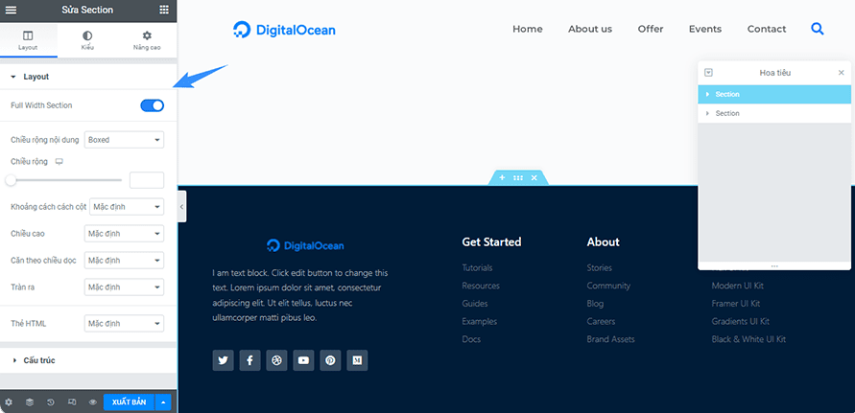Click the preview eye icon
855x413 pixels.
click(x=93, y=402)
